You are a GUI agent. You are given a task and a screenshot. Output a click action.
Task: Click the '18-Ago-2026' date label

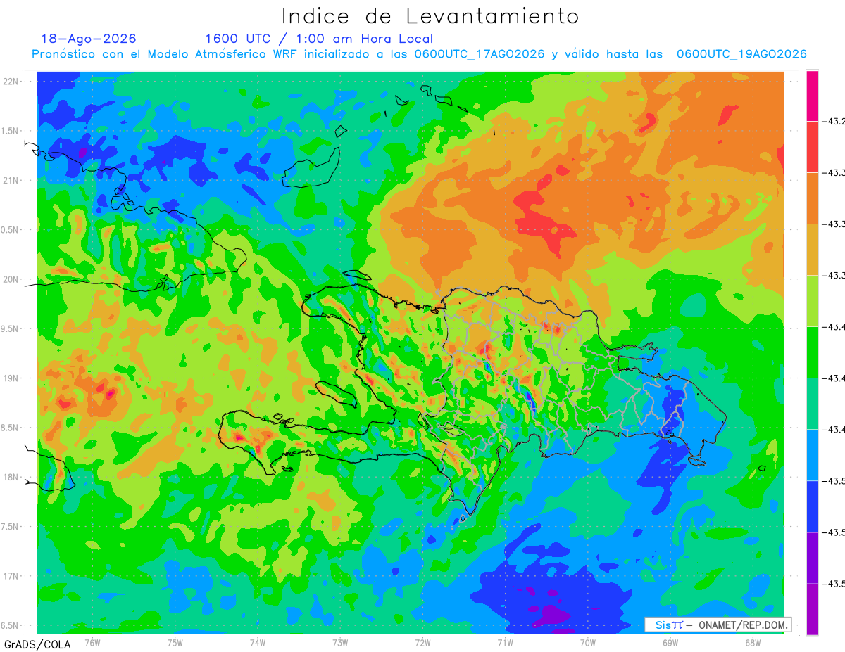tap(89, 39)
